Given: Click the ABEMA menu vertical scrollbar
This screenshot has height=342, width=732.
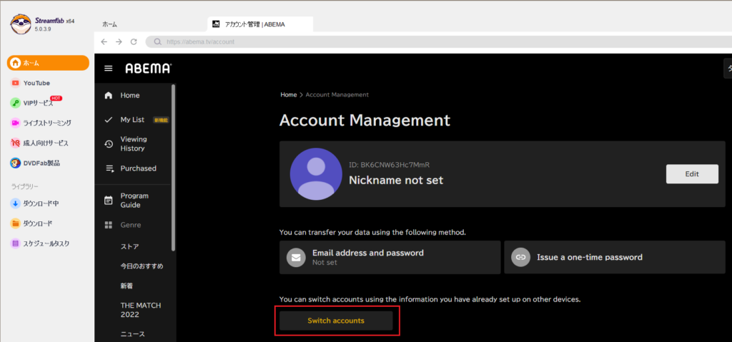Looking at the screenshot, I should pyautogui.click(x=174, y=168).
